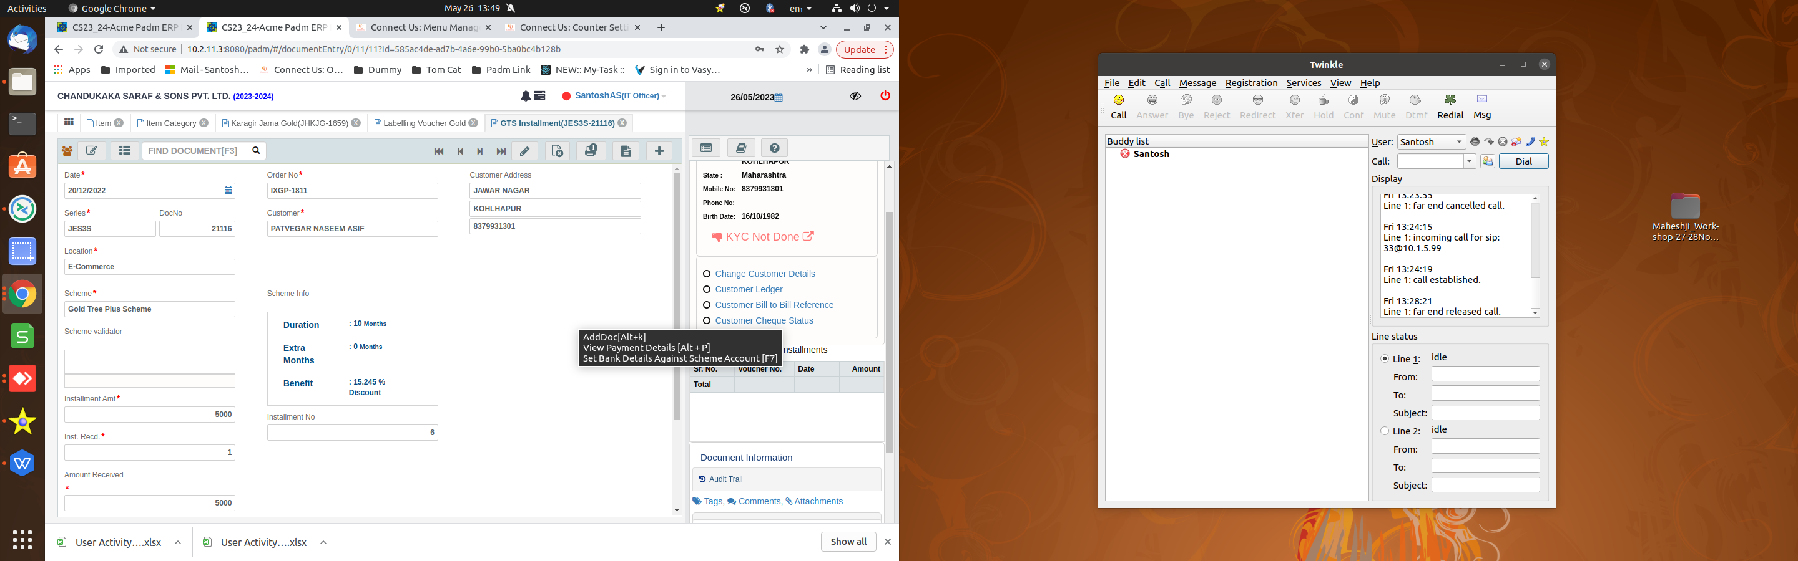1798x561 pixels.
Task: Open Attachments link
Action: pos(814,501)
